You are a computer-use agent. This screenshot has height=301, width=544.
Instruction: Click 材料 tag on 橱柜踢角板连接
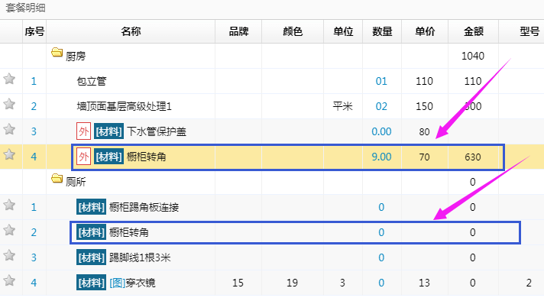(x=91, y=207)
